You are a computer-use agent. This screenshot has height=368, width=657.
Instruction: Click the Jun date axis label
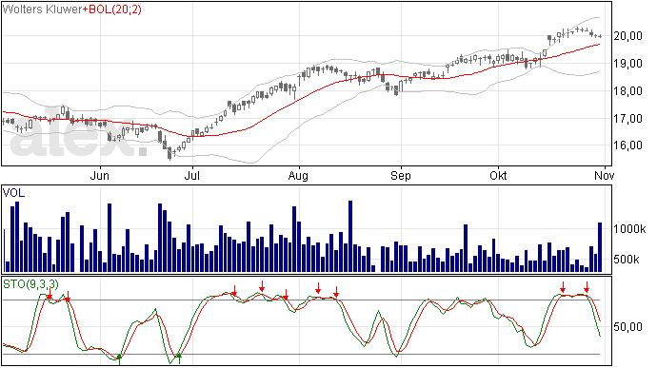[x=100, y=176]
